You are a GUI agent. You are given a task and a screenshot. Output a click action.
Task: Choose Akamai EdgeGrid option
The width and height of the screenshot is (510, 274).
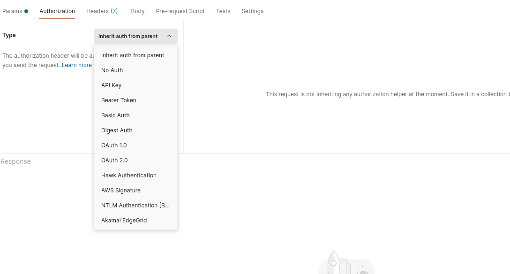[x=124, y=221]
